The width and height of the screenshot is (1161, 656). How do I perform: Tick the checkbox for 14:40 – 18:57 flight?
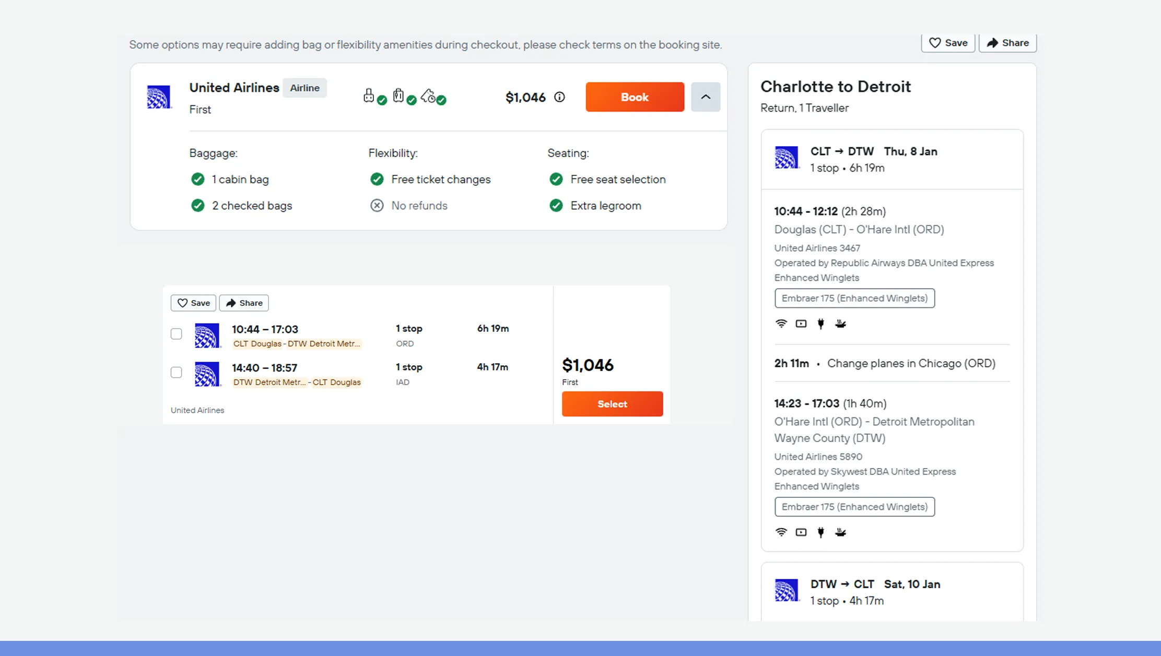pyautogui.click(x=177, y=373)
